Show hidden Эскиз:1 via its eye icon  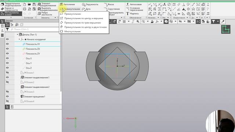[7, 73]
